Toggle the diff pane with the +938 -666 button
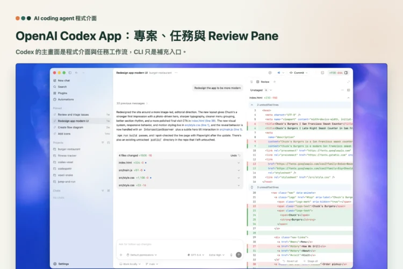 (338, 73)
